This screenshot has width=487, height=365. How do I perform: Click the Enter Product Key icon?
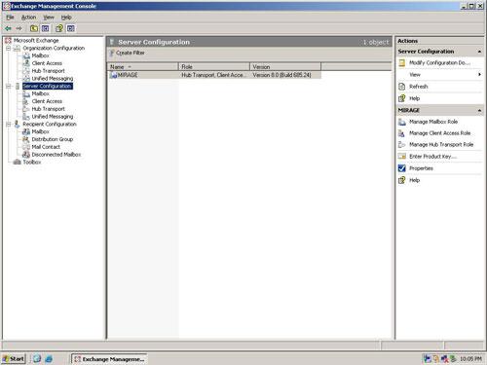[x=402, y=157]
